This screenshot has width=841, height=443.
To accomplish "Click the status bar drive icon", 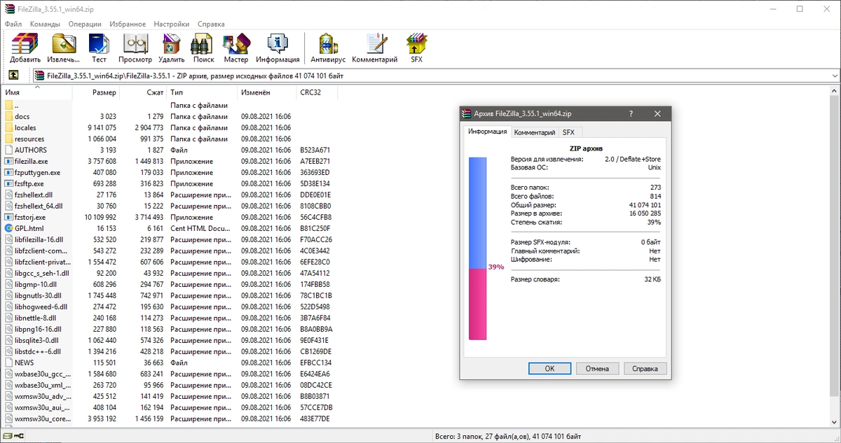I will [x=8, y=437].
